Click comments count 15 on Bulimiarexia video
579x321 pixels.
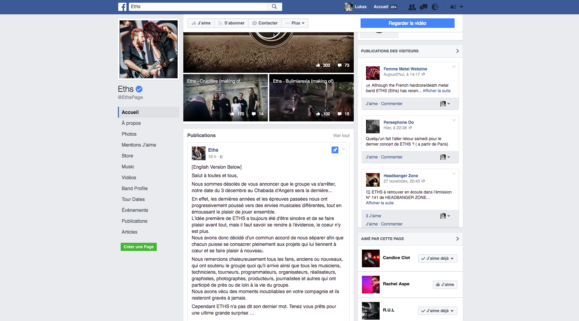pos(344,114)
